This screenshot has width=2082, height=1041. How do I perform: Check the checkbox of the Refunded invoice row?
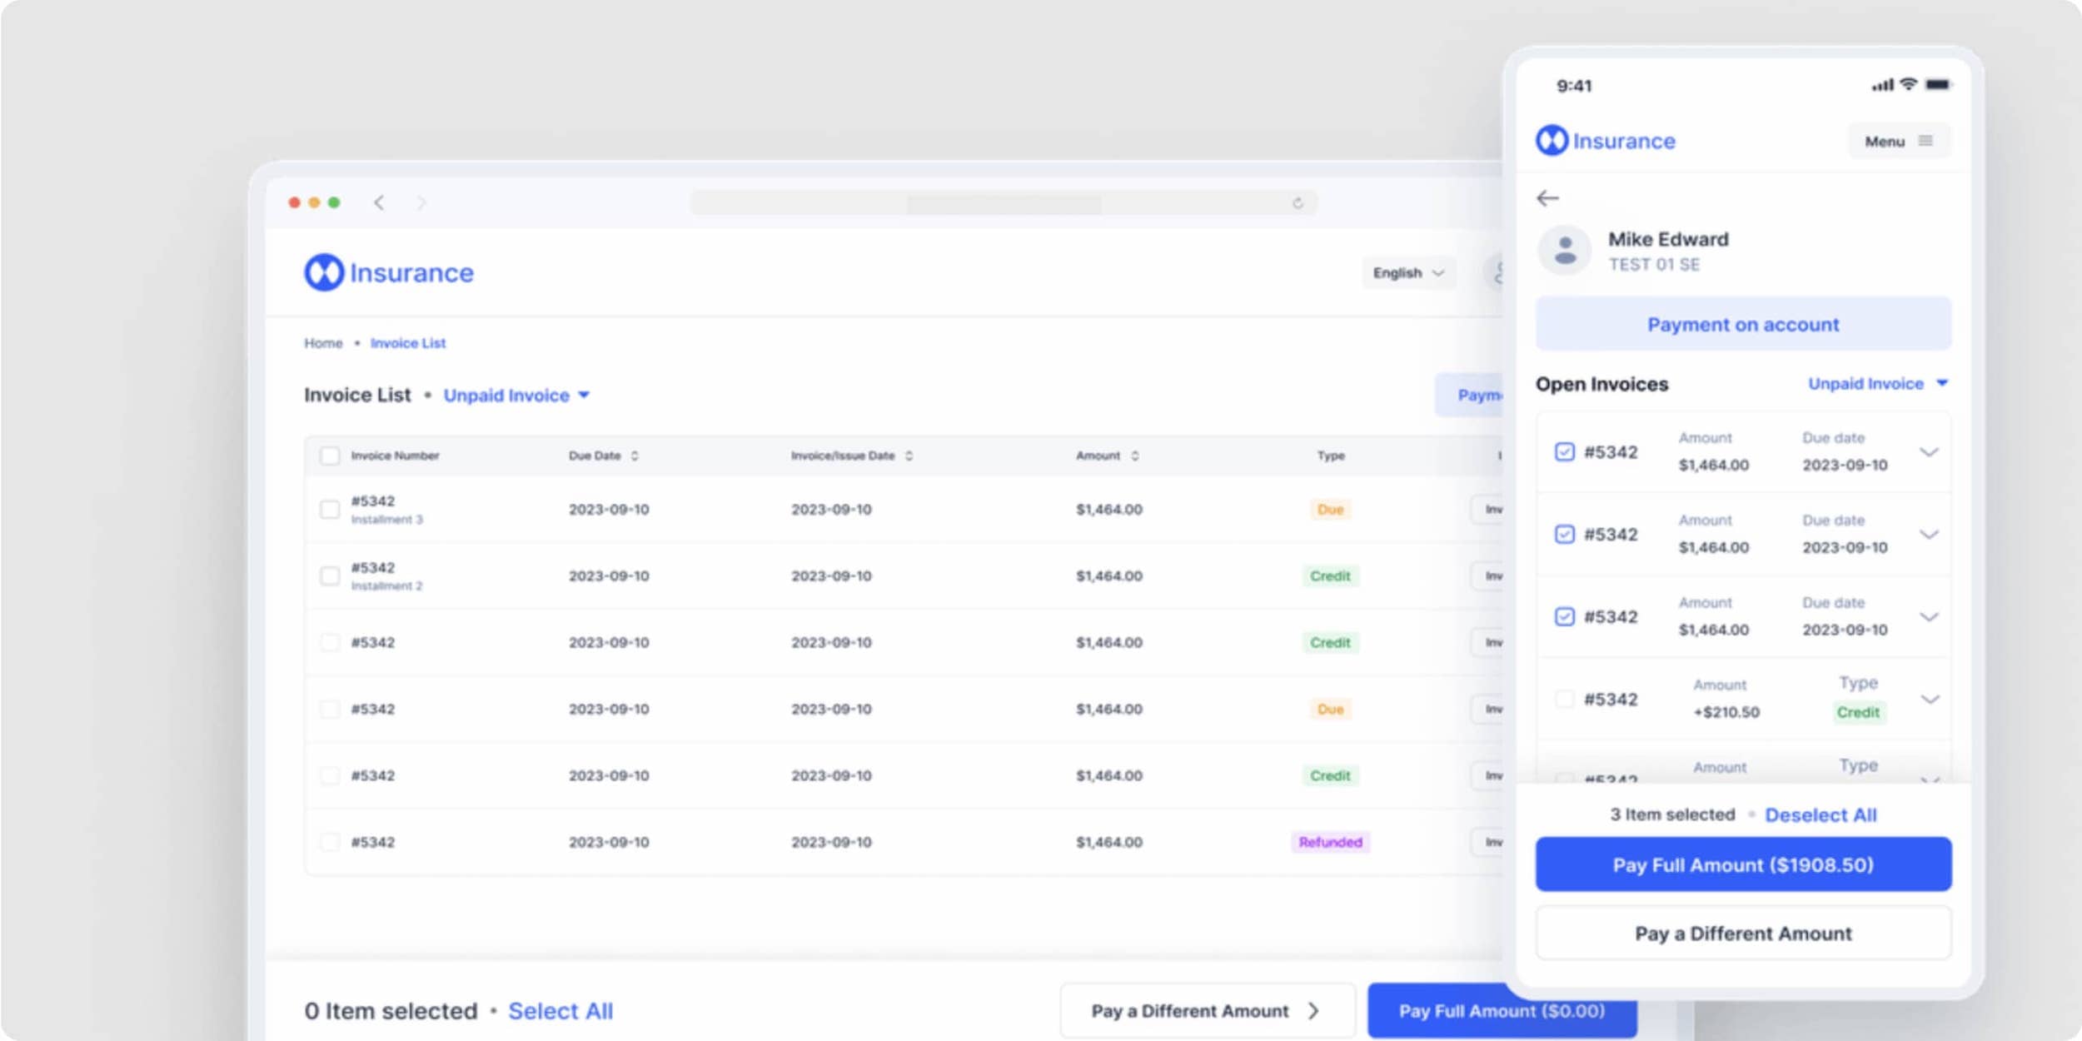pyautogui.click(x=330, y=842)
